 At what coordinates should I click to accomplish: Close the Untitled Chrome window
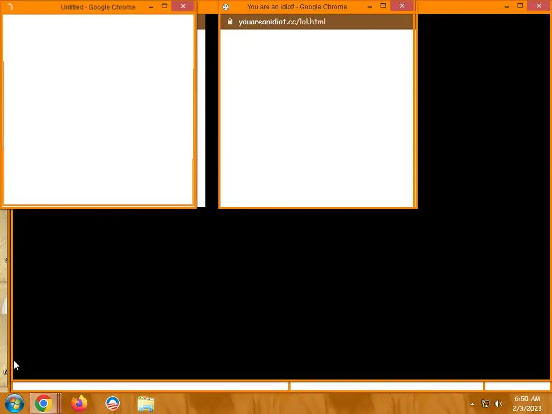183,6
